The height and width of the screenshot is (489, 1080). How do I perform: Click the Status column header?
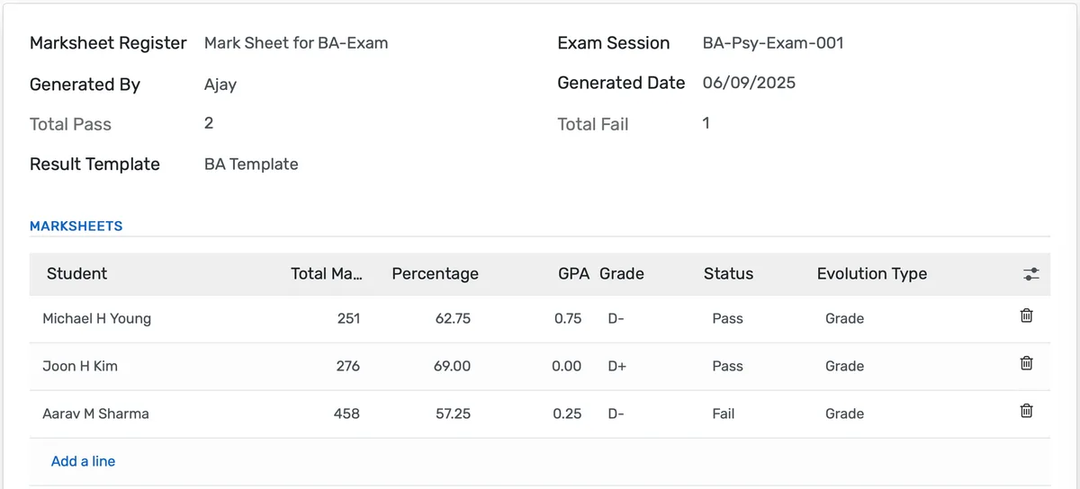tap(728, 274)
